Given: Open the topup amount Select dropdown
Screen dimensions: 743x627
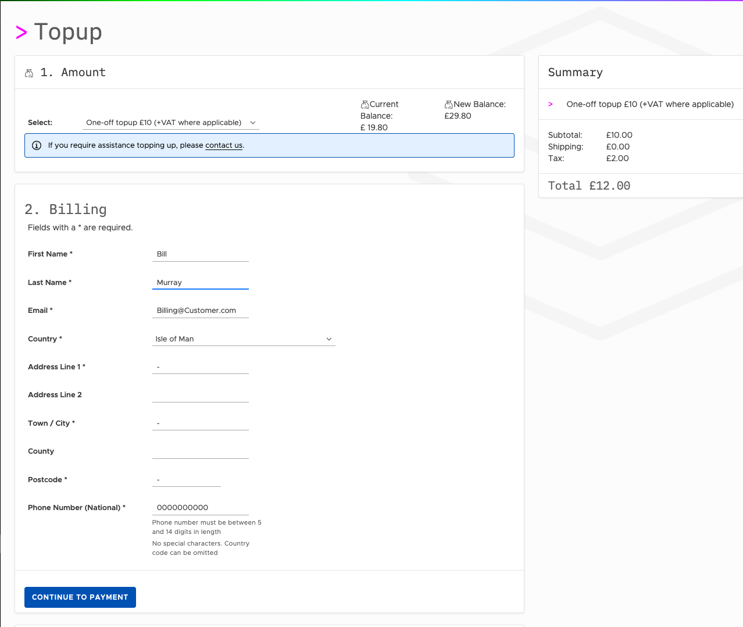Looking at the screenshot, I should (170, 123).
